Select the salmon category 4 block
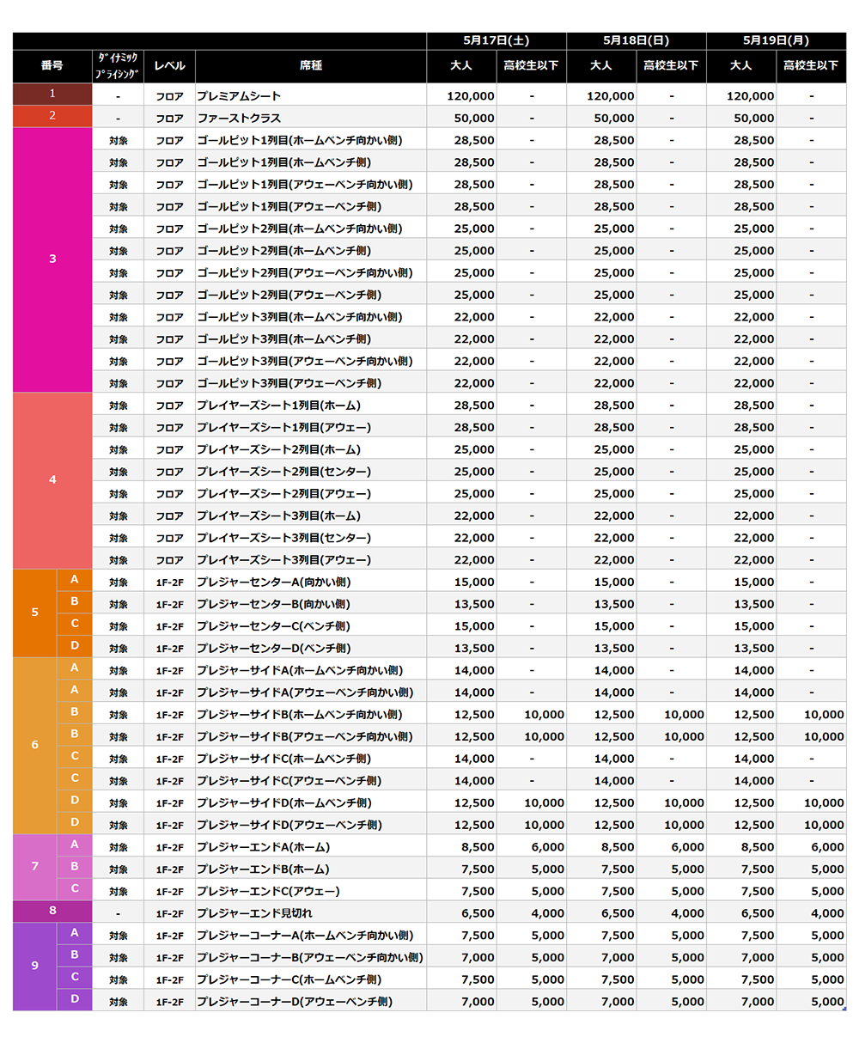 pos(52,480)
